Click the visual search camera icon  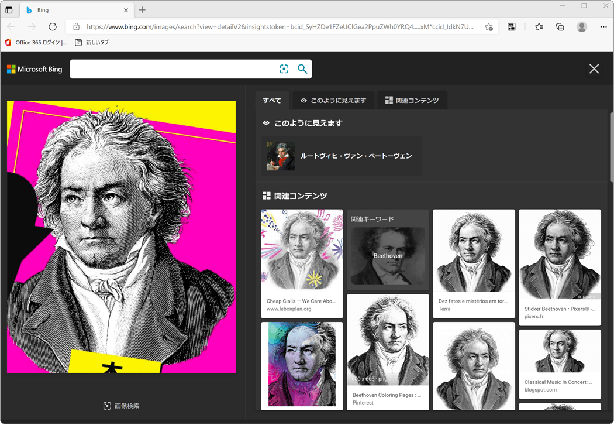284,69
